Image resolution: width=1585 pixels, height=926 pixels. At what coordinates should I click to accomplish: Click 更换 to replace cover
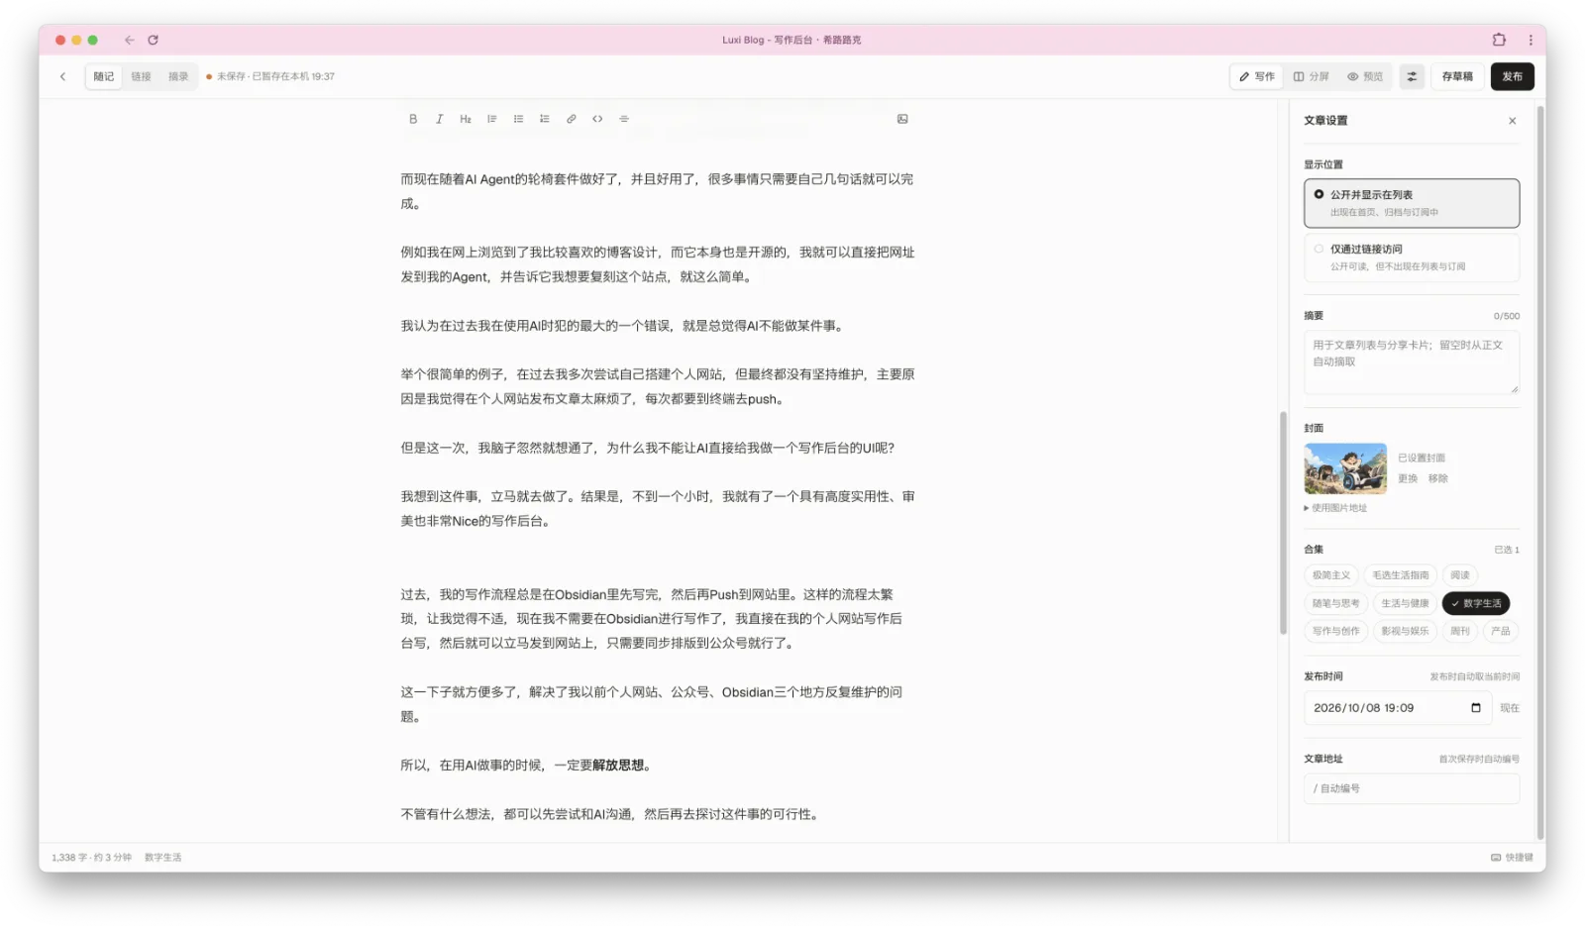coord(1408,478)
